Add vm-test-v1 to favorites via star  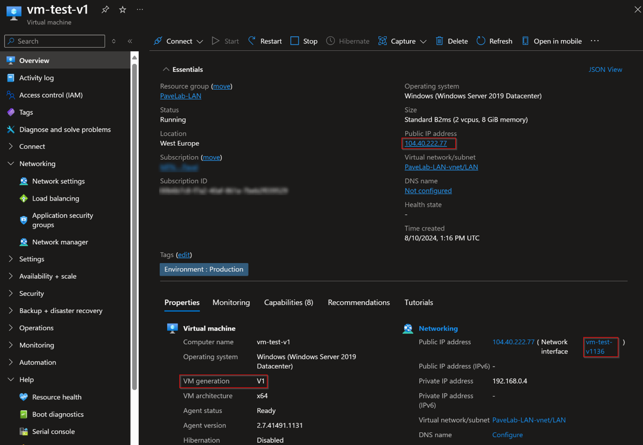[122, 9]
